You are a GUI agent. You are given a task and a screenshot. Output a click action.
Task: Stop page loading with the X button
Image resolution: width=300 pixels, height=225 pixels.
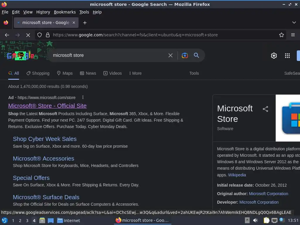point(28,35)
